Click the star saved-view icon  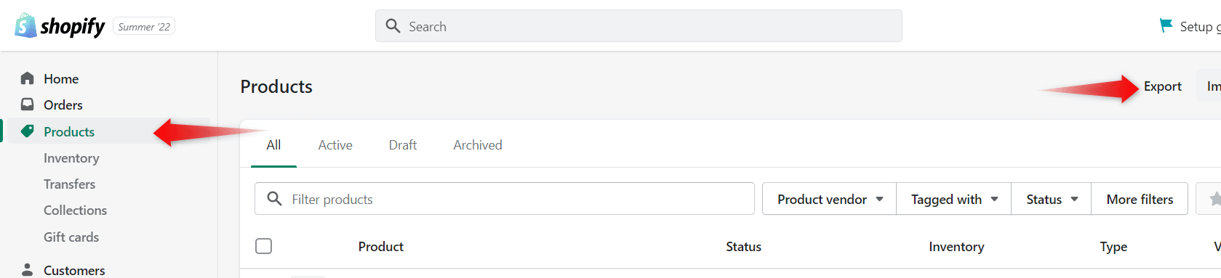(x=1214, y=199)
